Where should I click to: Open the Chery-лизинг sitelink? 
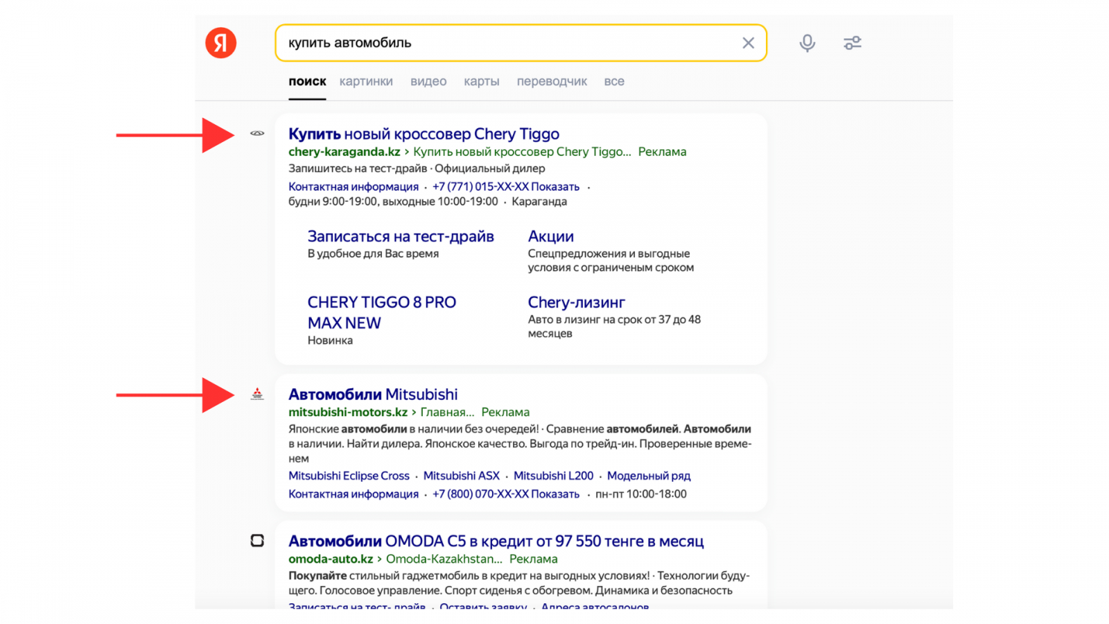(x=577, y=302)
